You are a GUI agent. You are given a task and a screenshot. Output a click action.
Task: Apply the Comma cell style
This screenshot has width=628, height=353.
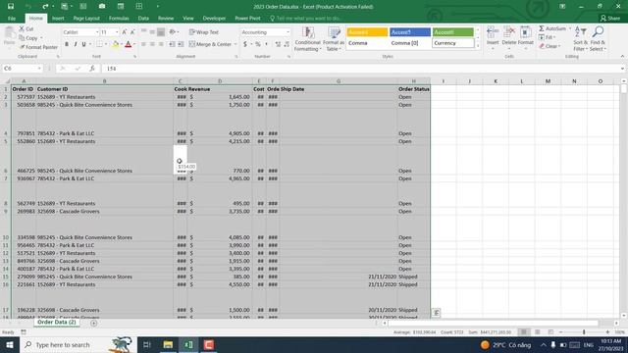click(x=367, y=43)
